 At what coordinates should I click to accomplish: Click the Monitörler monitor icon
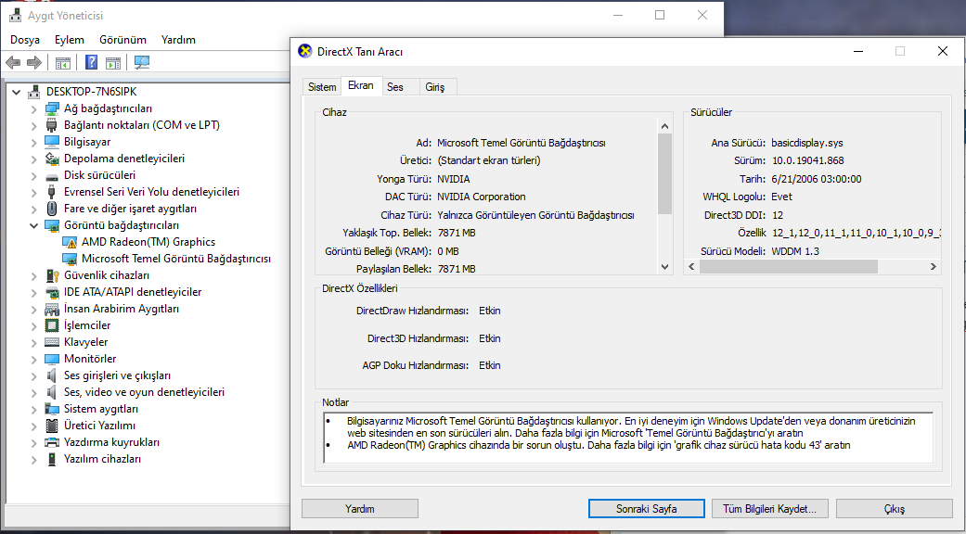[x=52, y=359]
